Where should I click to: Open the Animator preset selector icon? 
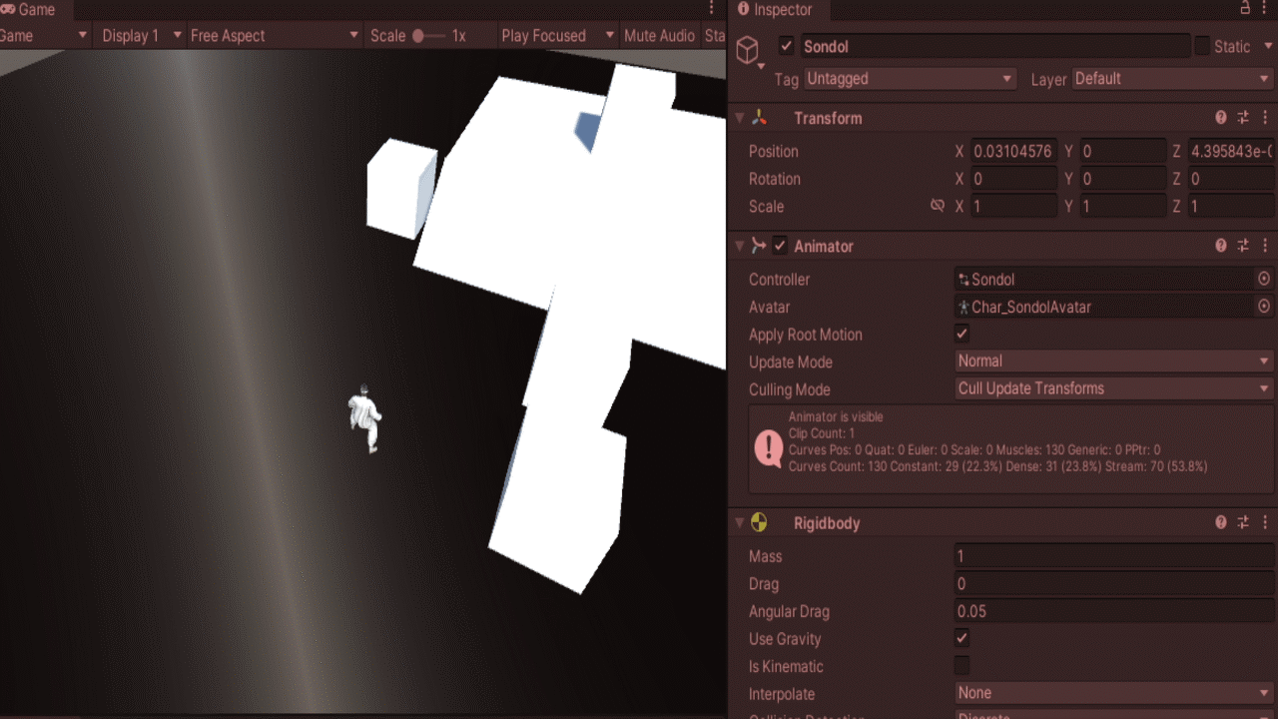pyautogui.click(x=1243, y=246)
